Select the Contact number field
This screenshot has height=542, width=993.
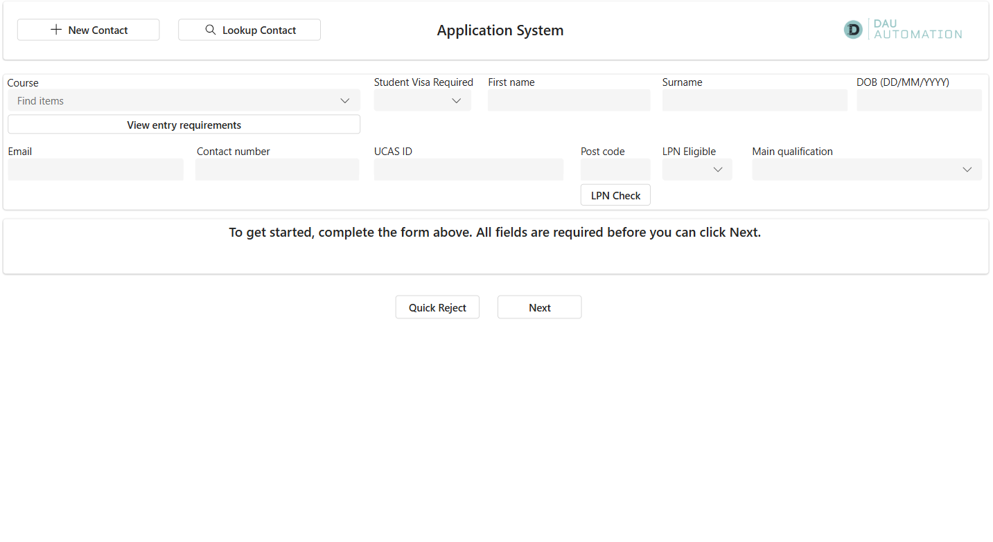tap(276, 169)
